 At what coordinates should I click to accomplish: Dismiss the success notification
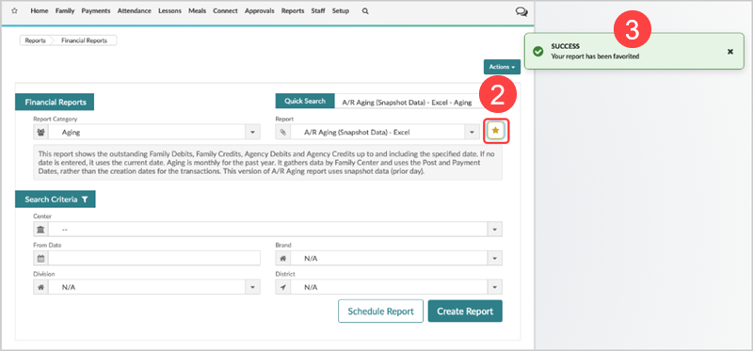tap(730, 52)
